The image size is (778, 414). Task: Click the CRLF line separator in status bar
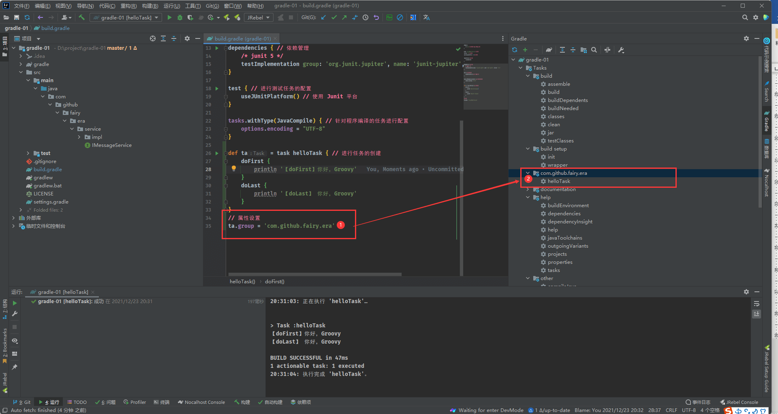point(671,410)
